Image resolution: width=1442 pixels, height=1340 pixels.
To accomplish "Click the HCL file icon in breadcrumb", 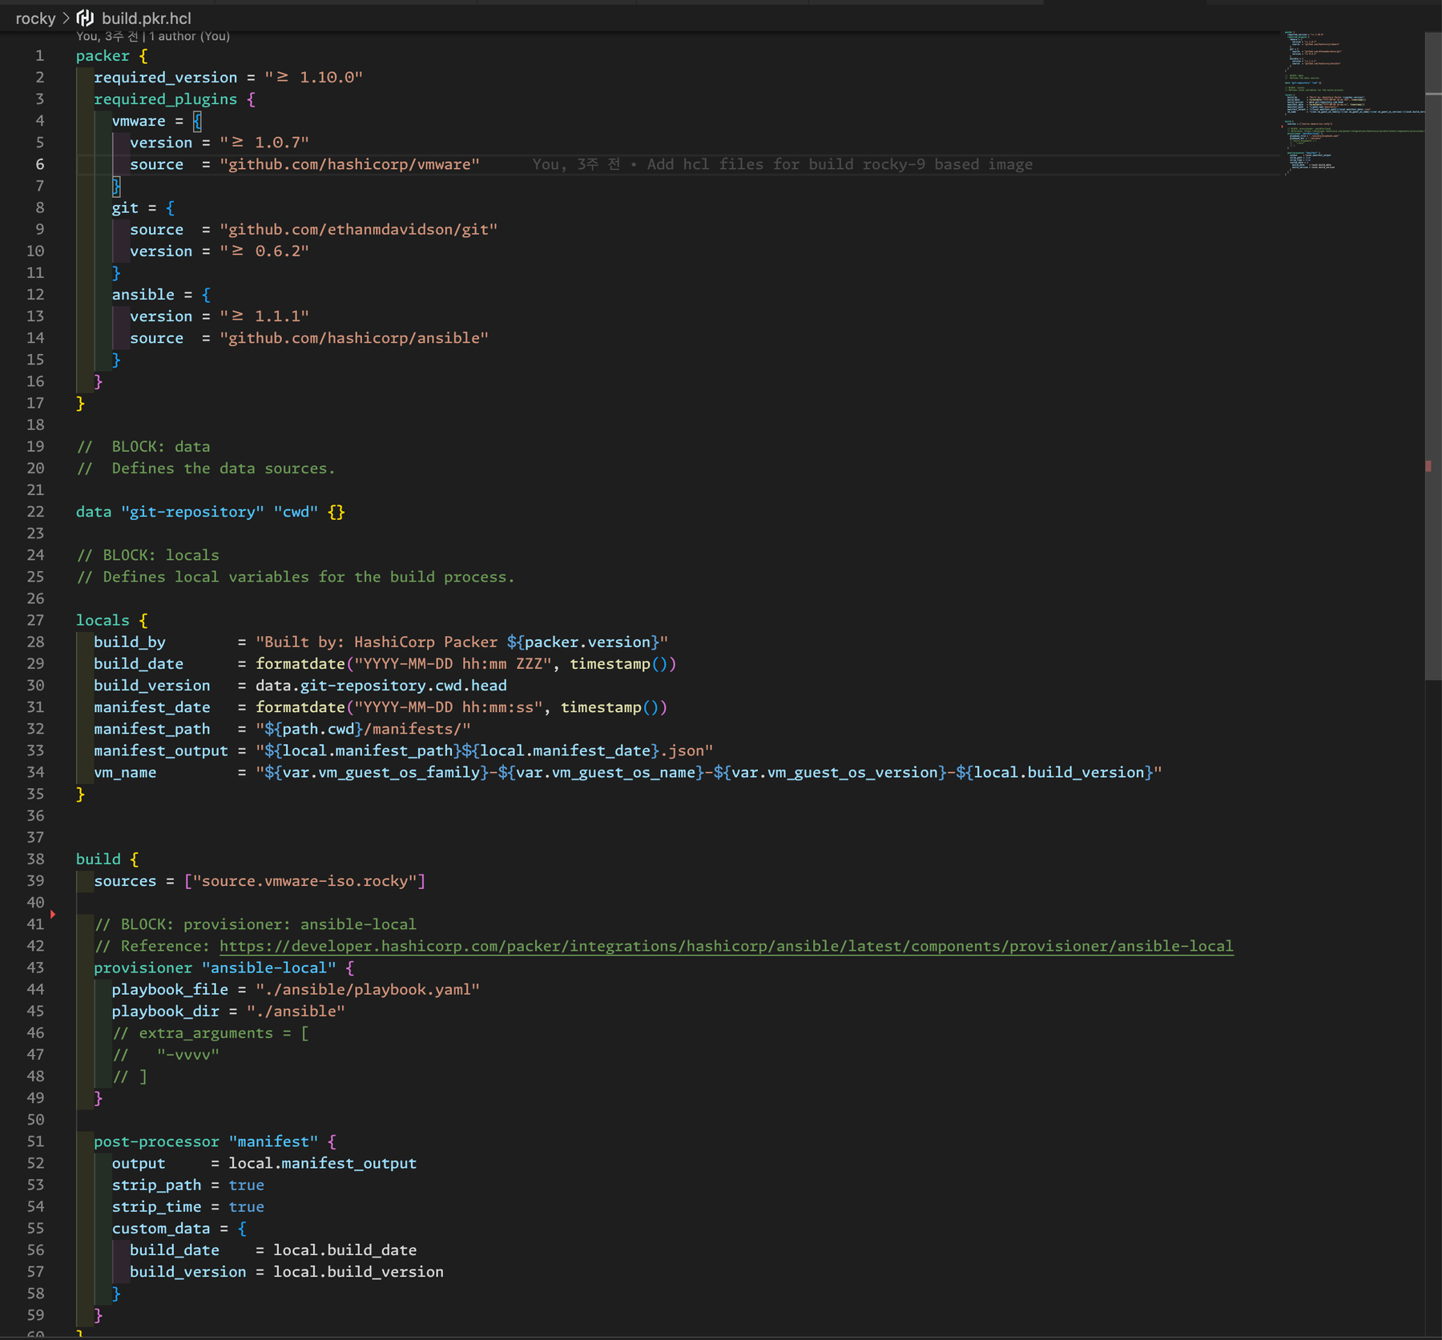I will tap(85, 18).
